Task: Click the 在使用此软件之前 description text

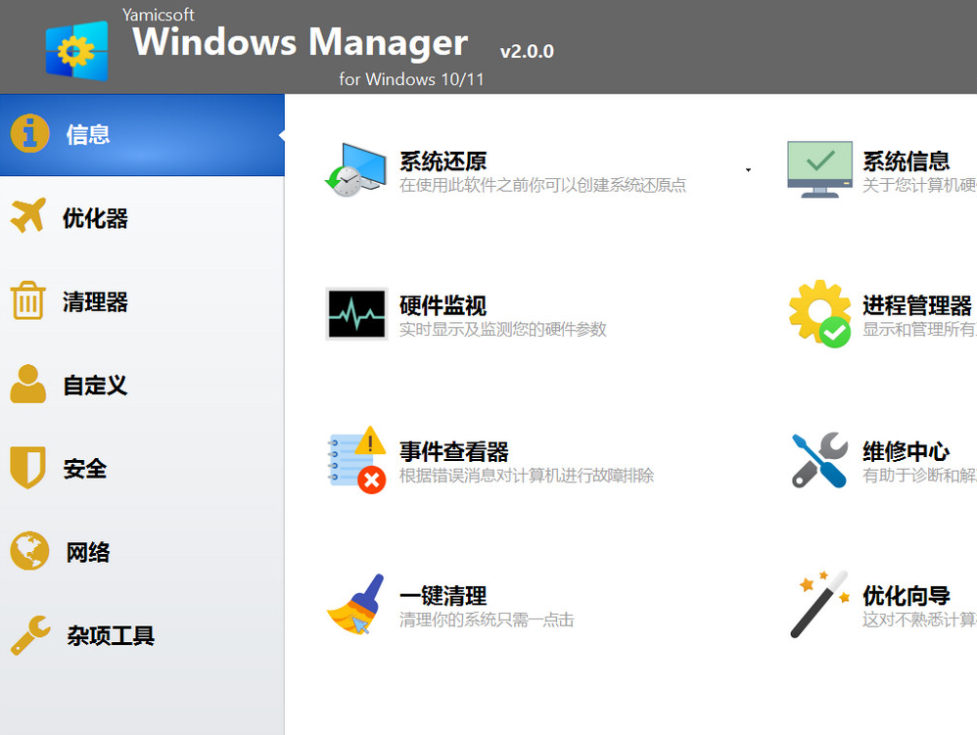Action: click(542, 185)
